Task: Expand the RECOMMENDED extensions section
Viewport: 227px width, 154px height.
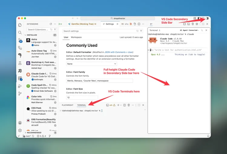Action: coord(25,133)
